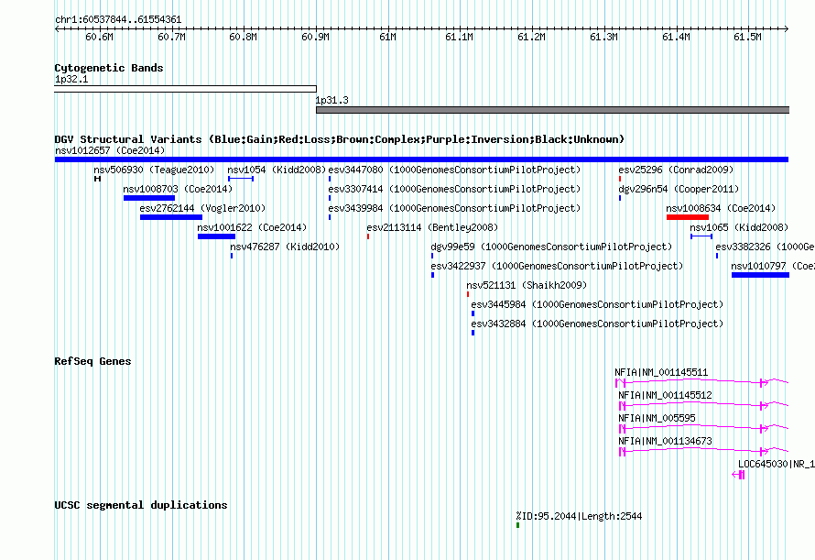
Task: Click the blue marker under esv3422937
Action: [432, 275]
